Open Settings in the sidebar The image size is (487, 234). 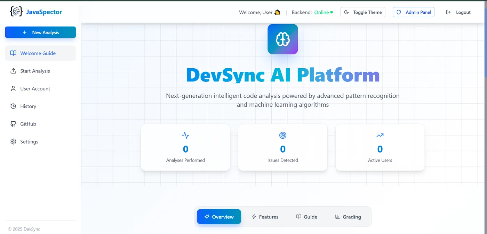40,141
